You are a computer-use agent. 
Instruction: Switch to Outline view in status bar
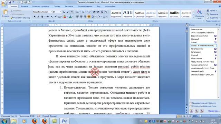click(x=187, y=116)
